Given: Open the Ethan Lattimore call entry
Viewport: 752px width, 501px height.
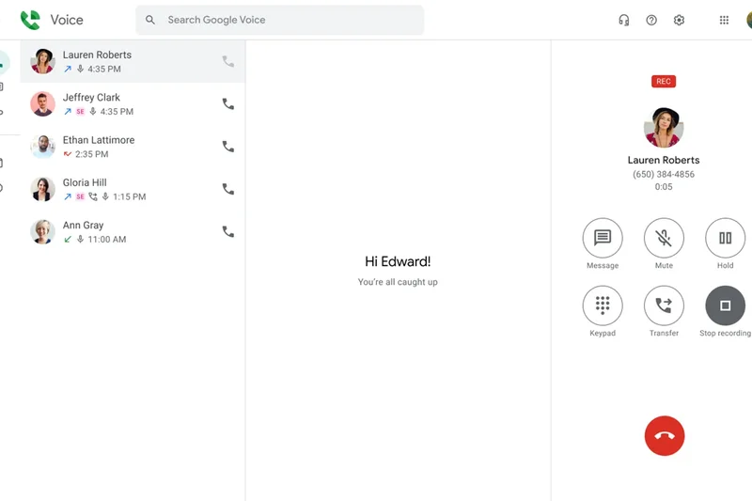Looking at the screenshot, I should pos(133,147).
